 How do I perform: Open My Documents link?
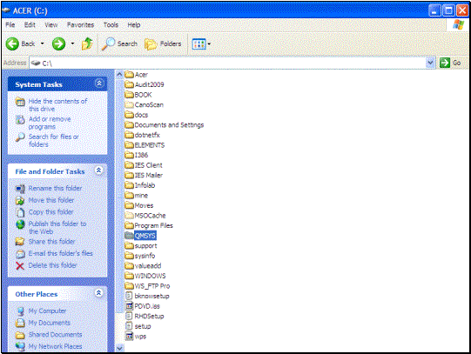tap(50, 323)
